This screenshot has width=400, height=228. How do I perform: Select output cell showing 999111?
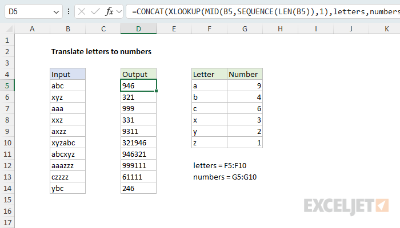tap(138, 165)
